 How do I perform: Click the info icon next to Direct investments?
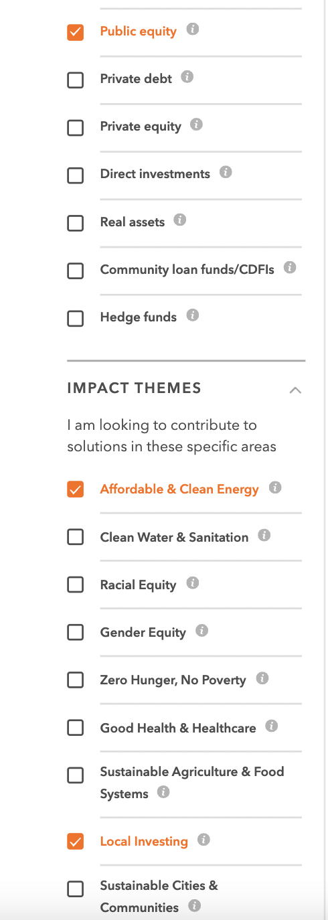coord(226,172)
